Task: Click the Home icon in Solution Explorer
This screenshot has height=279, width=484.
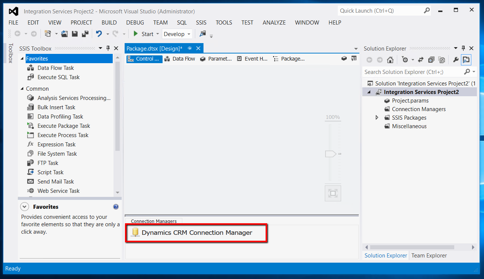Action: point(389,59)
